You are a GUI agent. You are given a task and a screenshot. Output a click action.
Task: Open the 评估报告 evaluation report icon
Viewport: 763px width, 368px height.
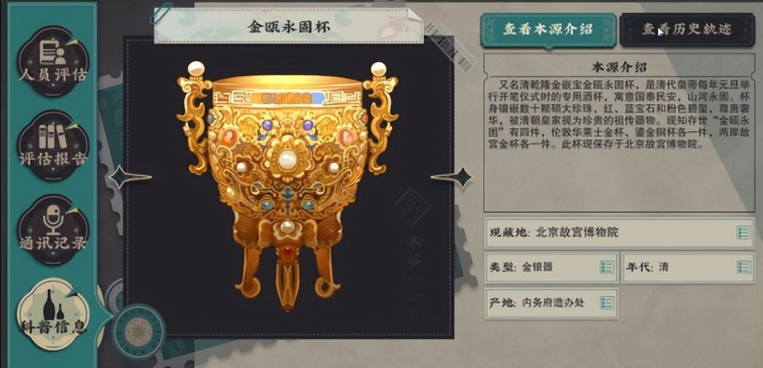click(x=53, y=146)
